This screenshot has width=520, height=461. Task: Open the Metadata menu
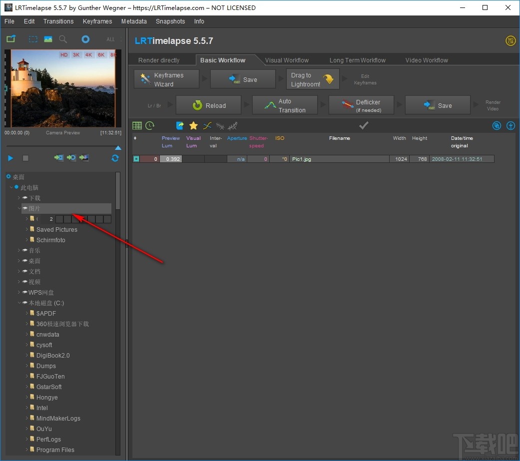[x=134, y=21]
